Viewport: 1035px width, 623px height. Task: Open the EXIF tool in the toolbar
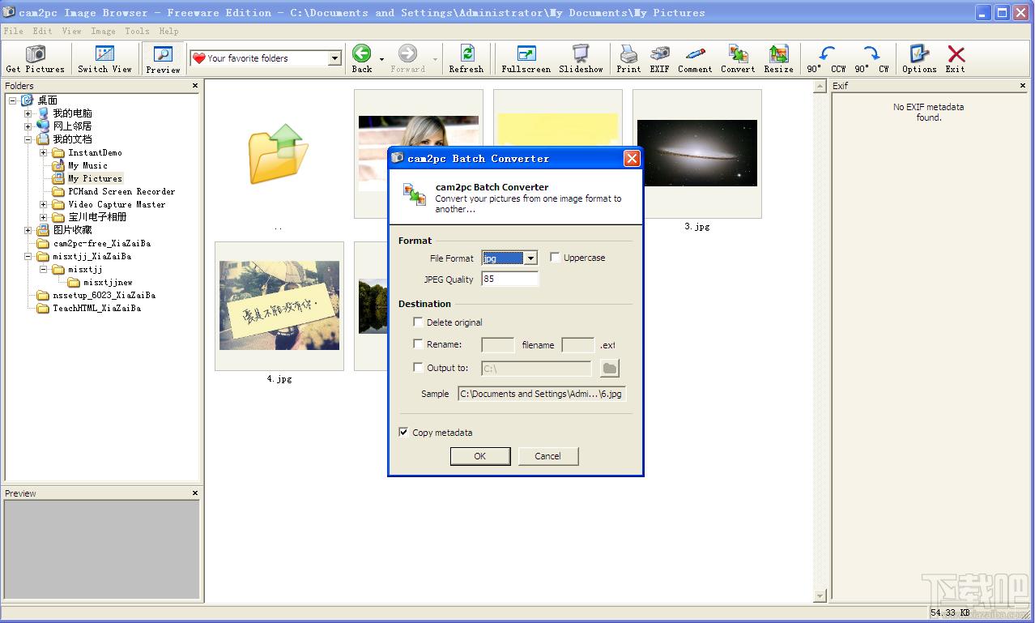660,53
